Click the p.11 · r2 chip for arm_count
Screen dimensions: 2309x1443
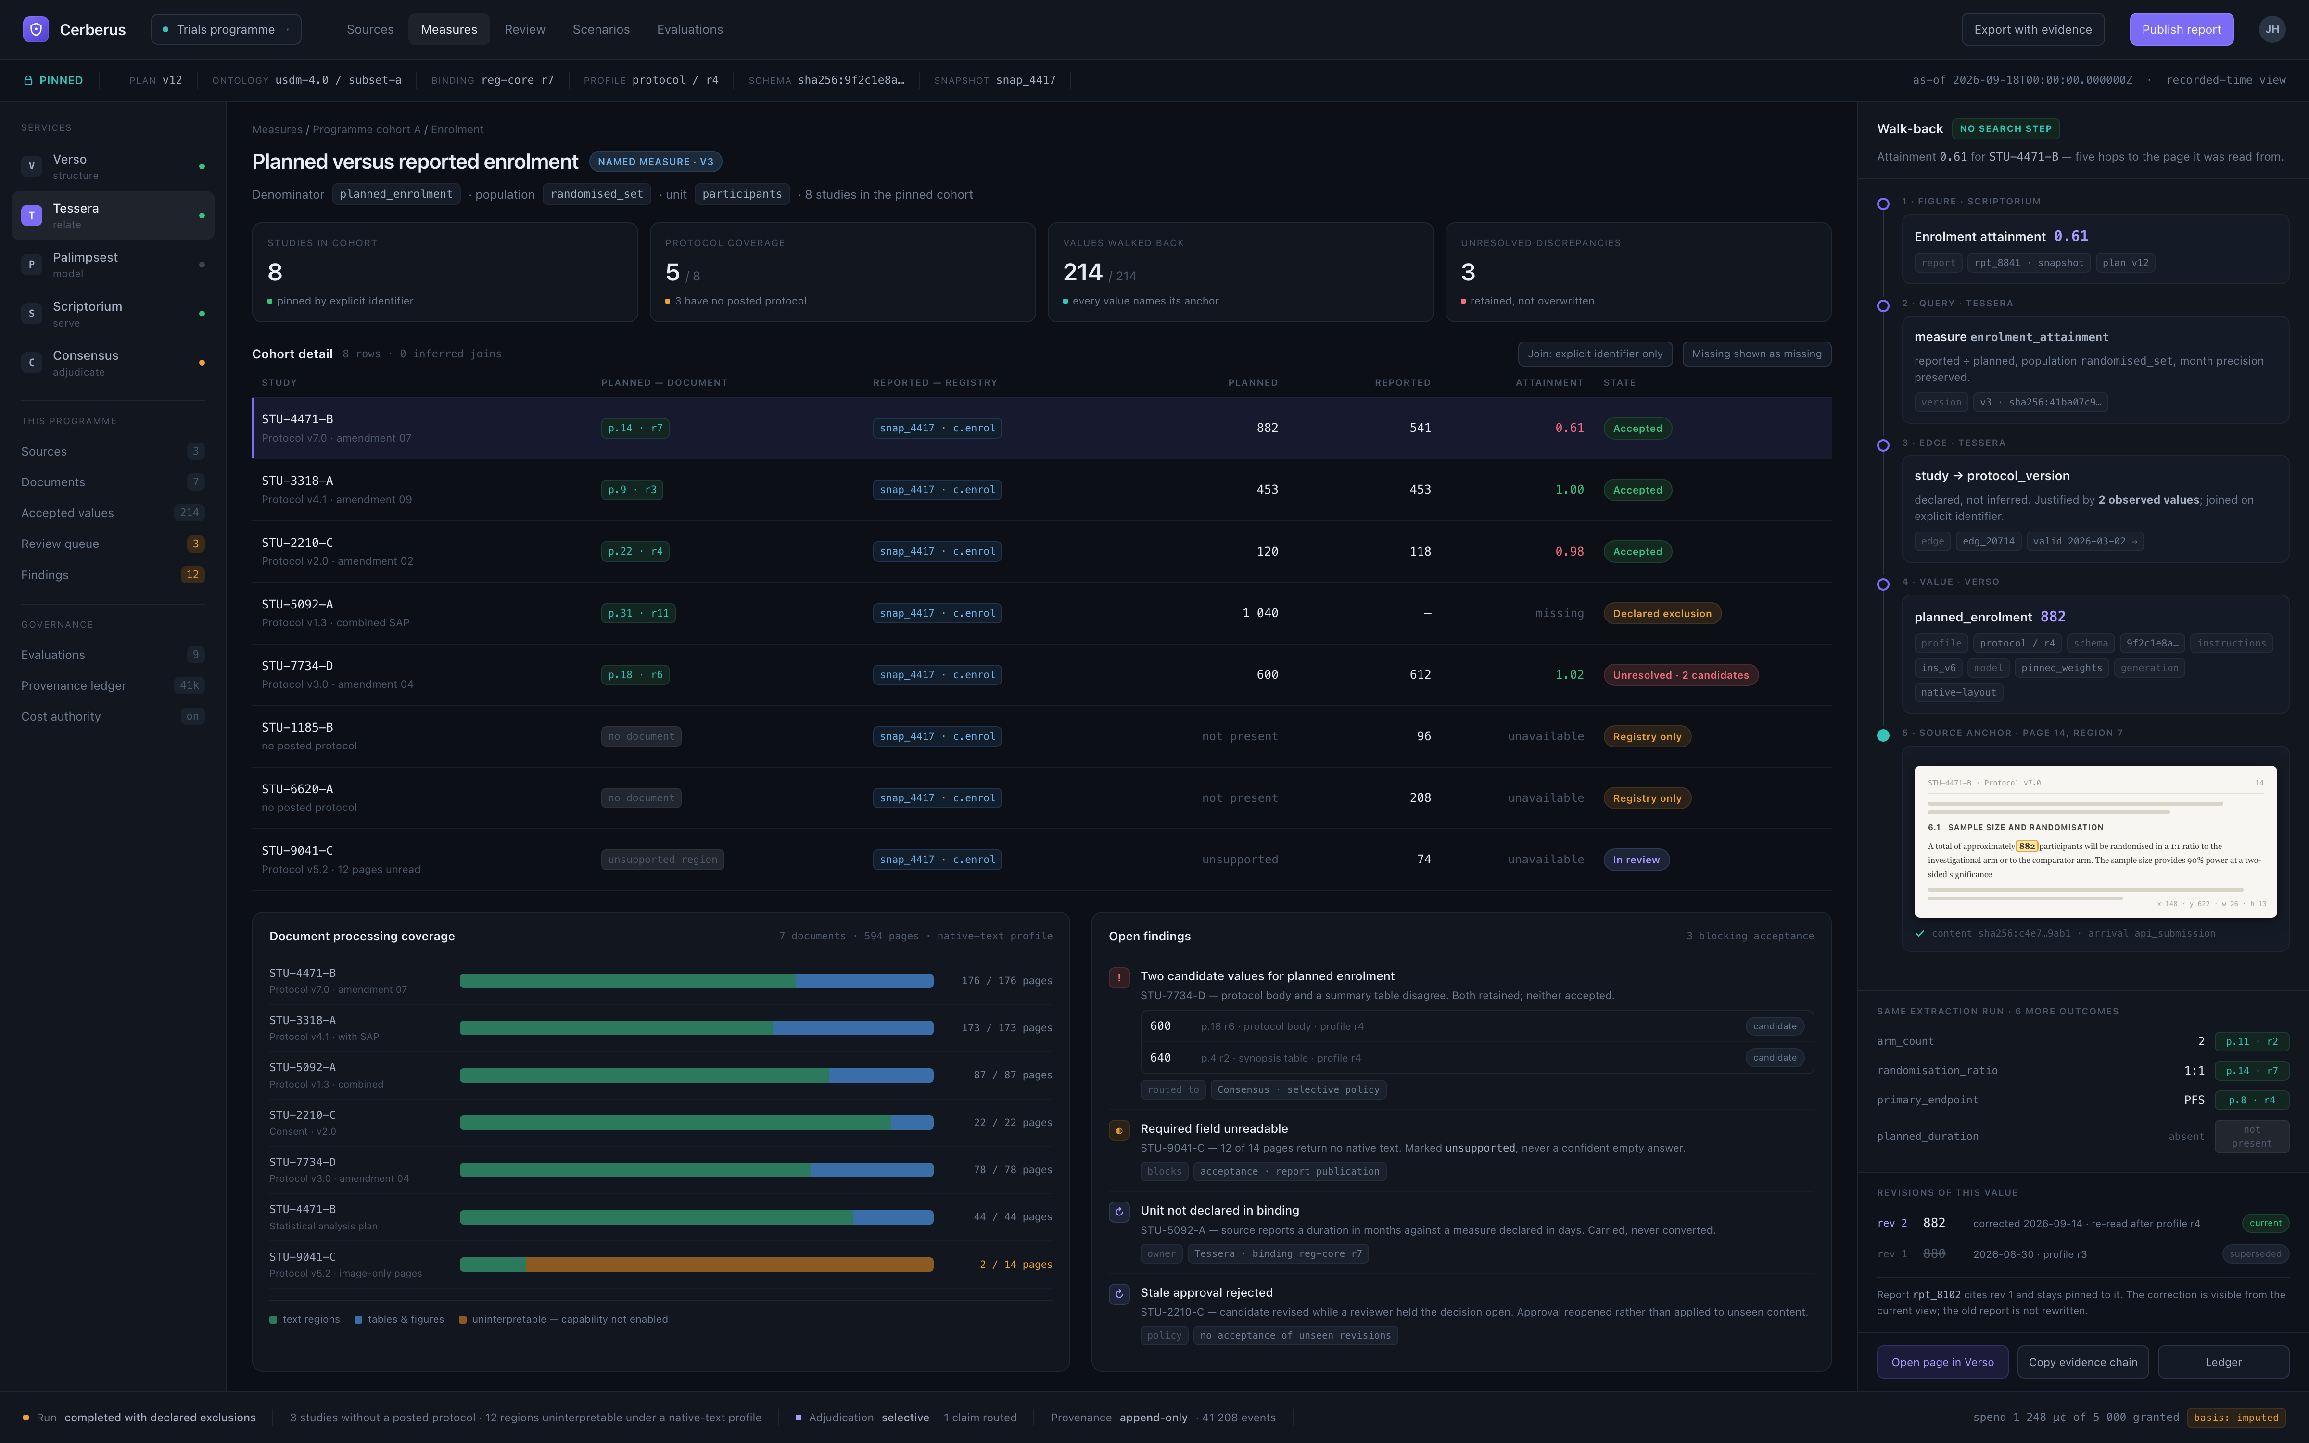(2251, 1042)
